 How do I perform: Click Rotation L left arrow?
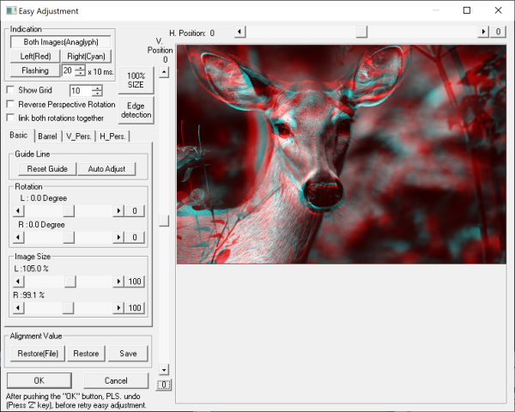pos(18,210)
